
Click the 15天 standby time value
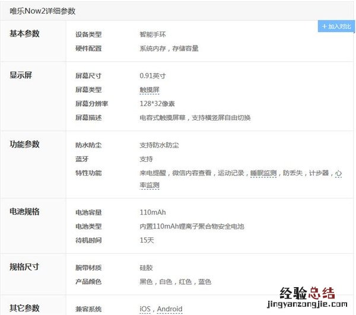147,240
